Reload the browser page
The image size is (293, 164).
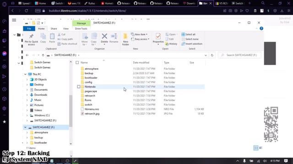[27, 11]
